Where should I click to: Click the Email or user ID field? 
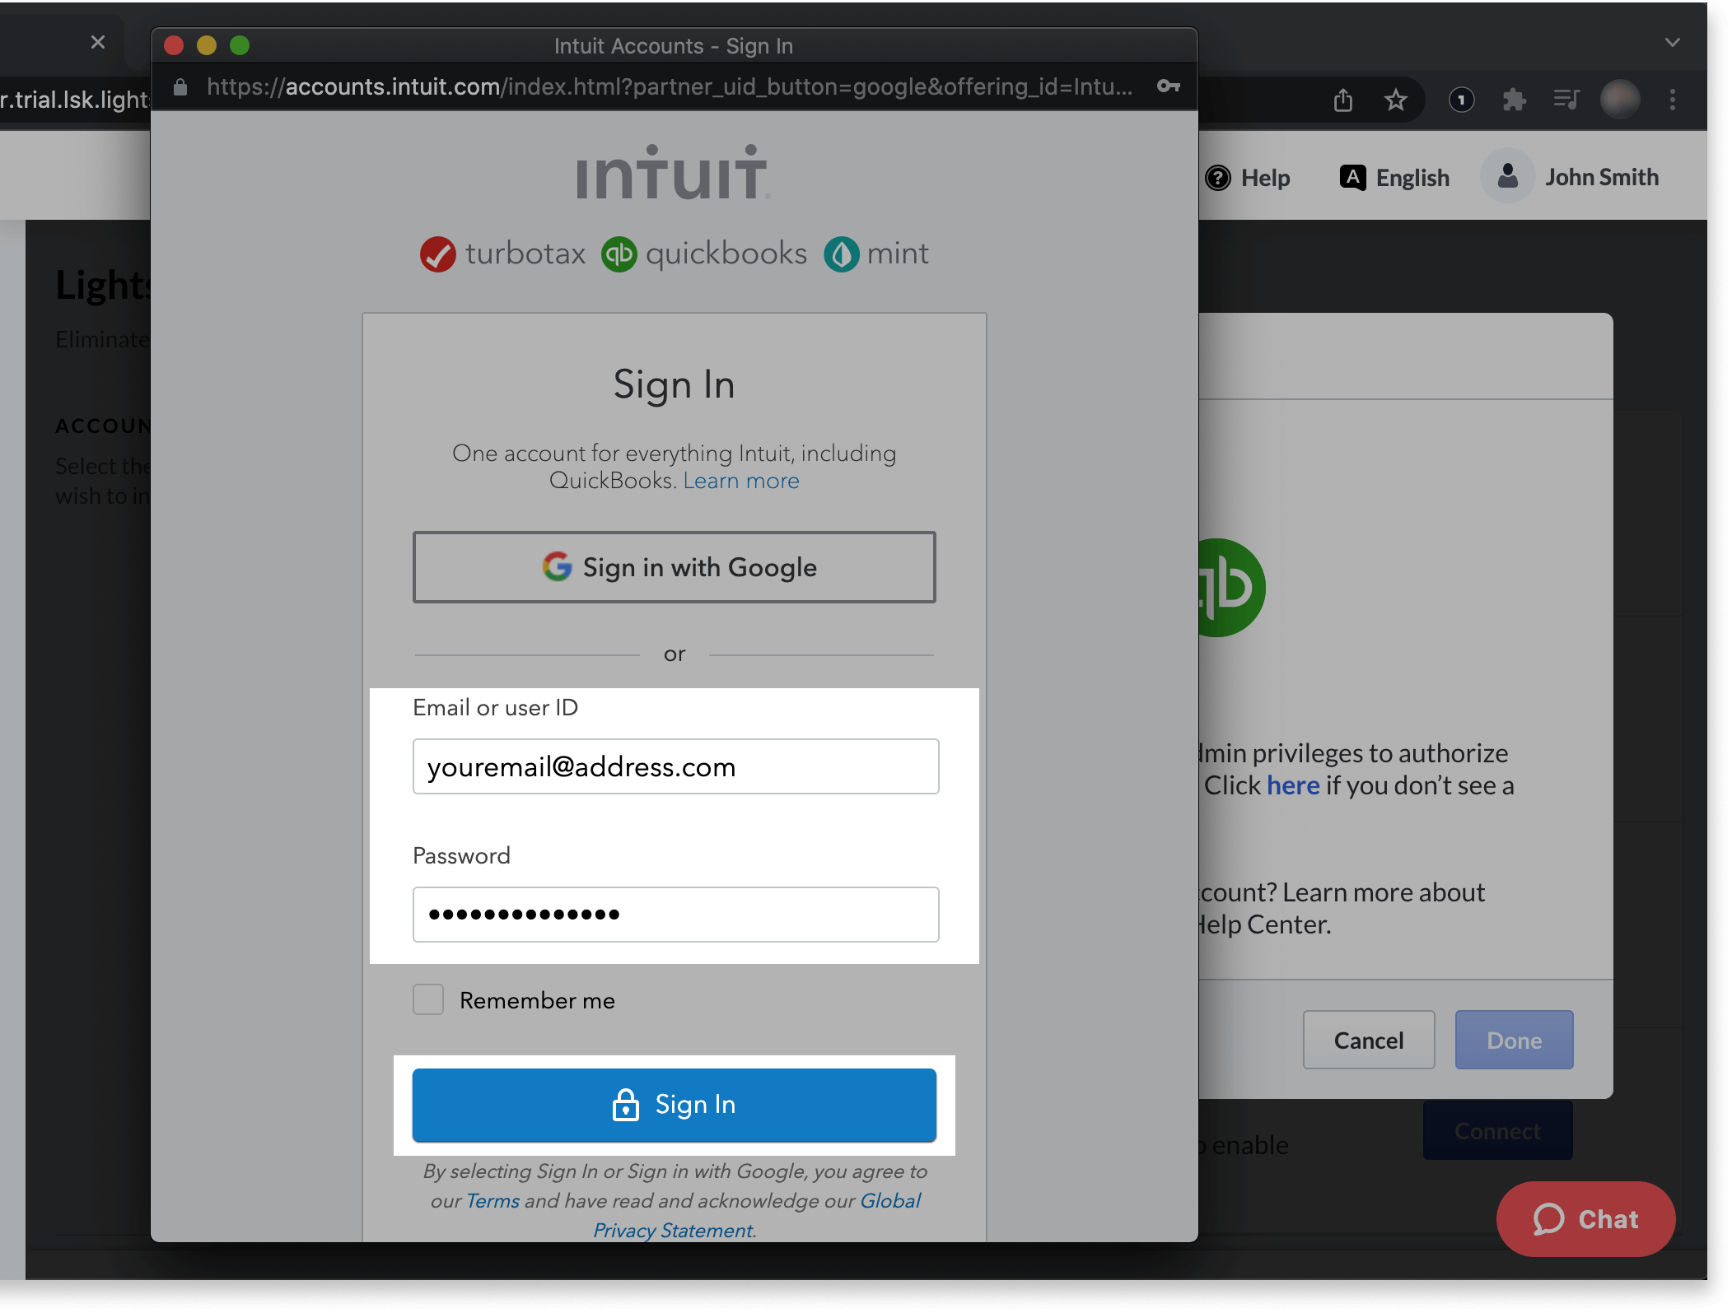pyautogui.click(x=675, y=766)
